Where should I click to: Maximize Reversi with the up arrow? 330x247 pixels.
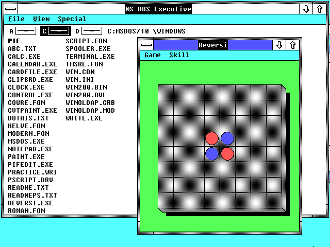292,45
